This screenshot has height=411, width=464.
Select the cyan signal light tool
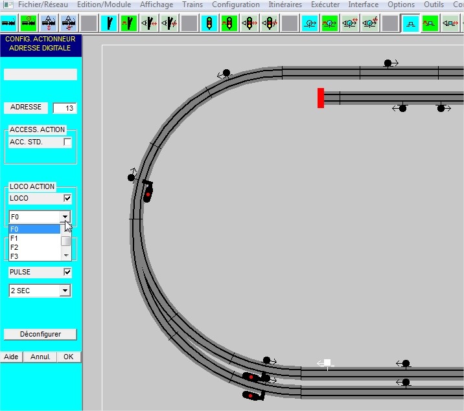click(x=209, y=23)
